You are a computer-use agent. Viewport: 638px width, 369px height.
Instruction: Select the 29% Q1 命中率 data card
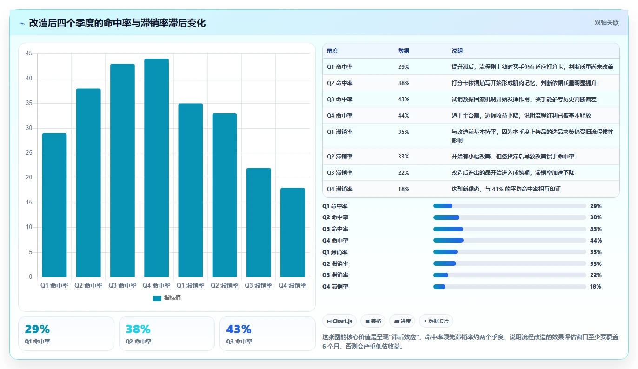[66, 334]
